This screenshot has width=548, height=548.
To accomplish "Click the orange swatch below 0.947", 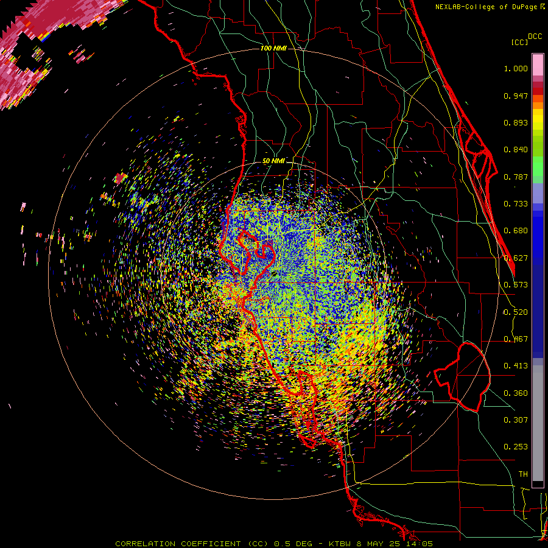I will (x=538, y=105).
